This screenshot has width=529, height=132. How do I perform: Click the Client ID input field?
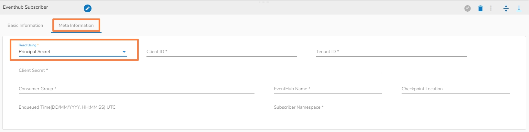tap(221, 52)
